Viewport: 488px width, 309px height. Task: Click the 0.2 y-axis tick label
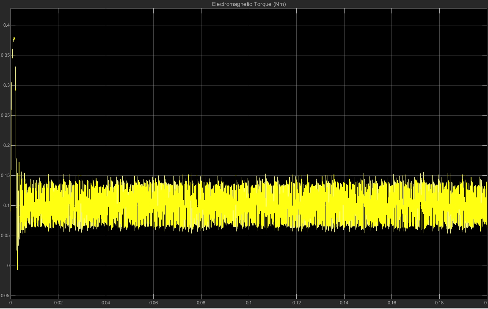6,145
